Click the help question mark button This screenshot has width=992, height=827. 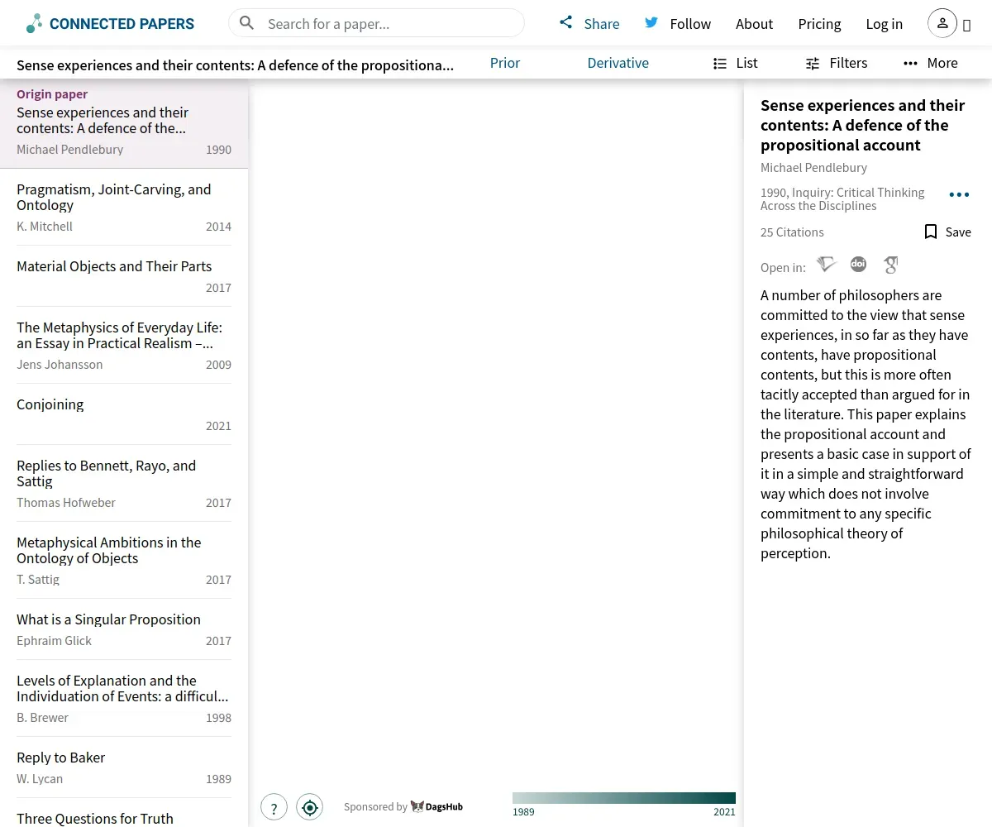[274, 807]
